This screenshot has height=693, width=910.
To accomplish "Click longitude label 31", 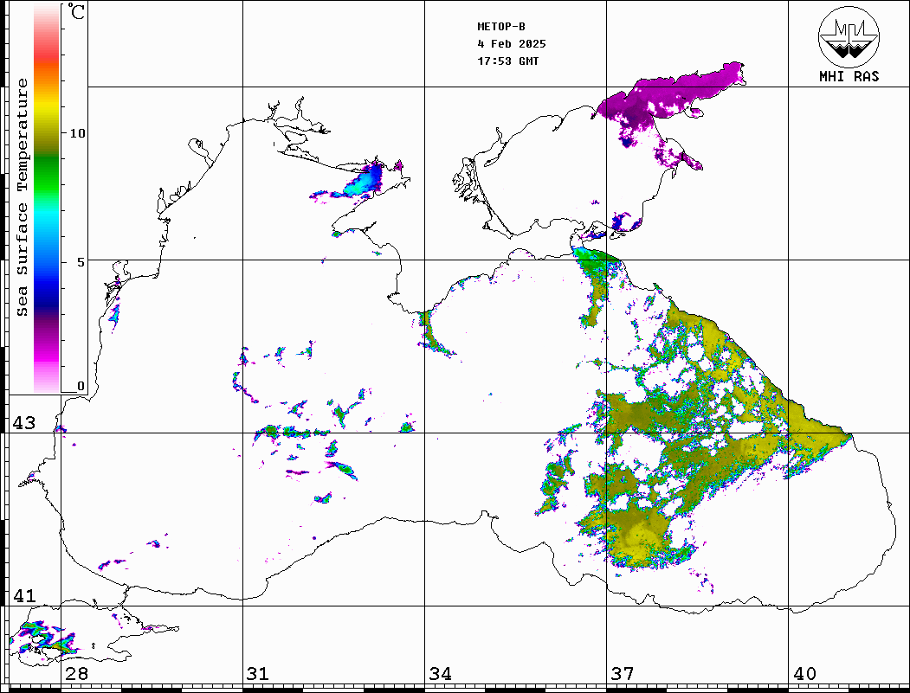I will (x=257, y=674).
